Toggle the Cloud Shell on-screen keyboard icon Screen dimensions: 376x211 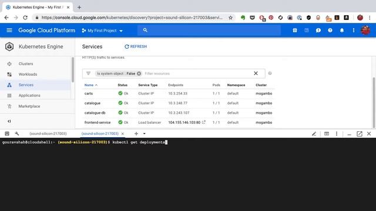coord(327,134)
